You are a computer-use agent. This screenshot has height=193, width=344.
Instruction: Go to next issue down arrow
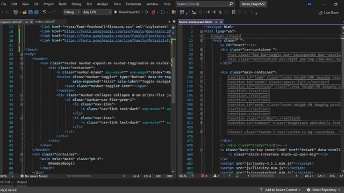237,176
